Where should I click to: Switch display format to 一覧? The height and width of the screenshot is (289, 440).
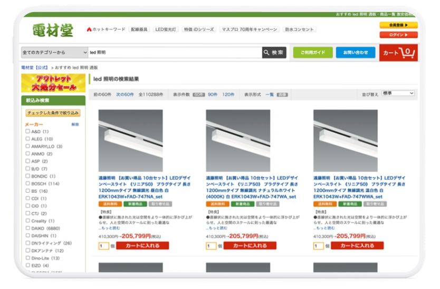pos(270,94)
